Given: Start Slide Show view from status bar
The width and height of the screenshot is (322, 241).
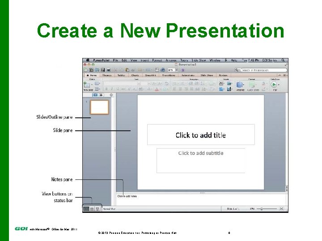Looking at the screenshot, I should click(97, 209).
